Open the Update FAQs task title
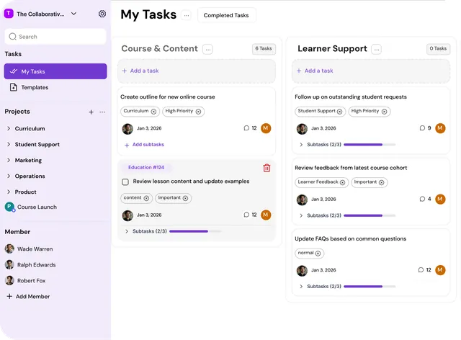The height and width of the screenshot is (340, 461). [x=351, y=238]
